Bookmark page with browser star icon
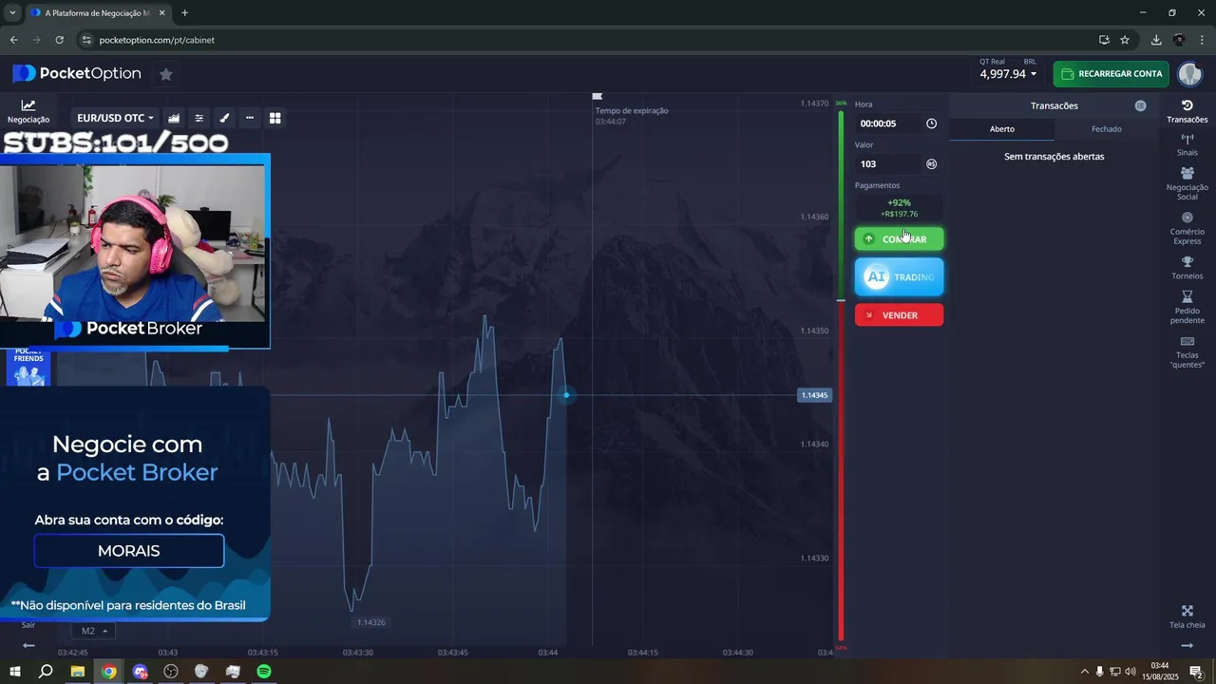 [x=1125, y=40]
